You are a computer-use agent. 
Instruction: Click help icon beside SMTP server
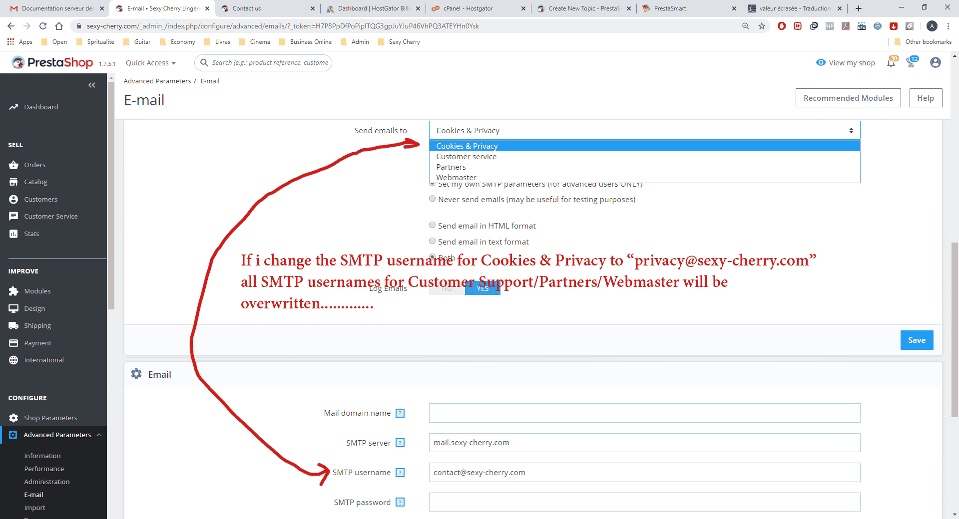[x=400, y=443]
